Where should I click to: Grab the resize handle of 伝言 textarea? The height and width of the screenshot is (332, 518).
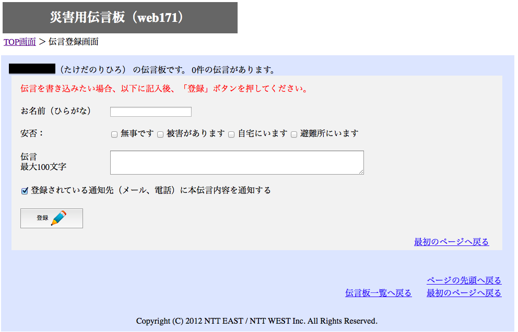tap(361, 172)
